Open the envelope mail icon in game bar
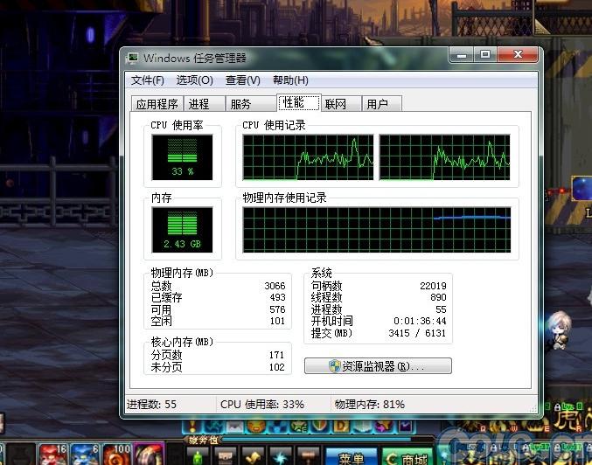The image size is (592, 465). 234,427
